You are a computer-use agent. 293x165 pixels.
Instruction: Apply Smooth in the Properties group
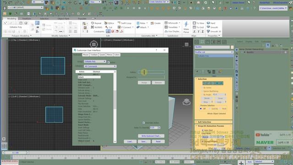pyautogui.click(x=212, y=27)
